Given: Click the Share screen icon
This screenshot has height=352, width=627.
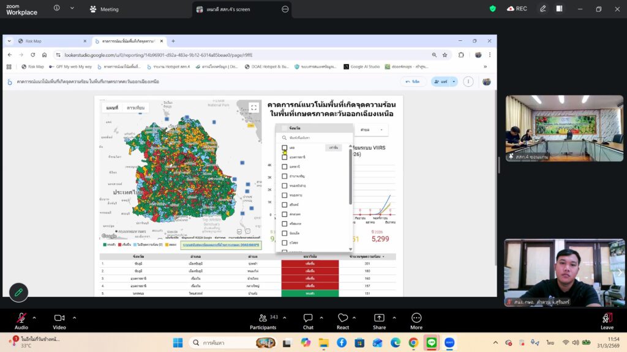Looking at the screenshot, I should click(379, 318).
